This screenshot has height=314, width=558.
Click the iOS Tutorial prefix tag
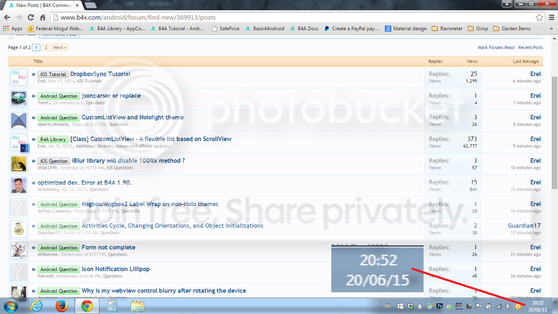(x=53, y=74)
